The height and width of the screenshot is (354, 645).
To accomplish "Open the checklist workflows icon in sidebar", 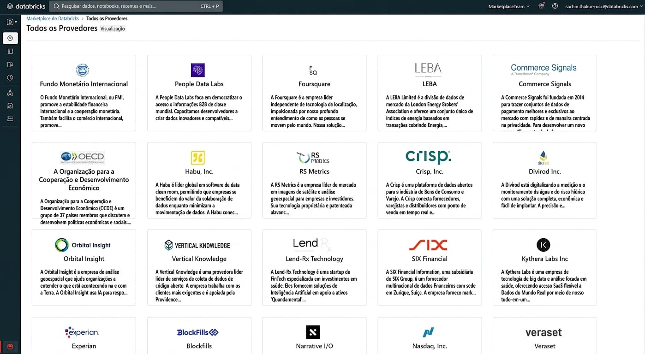I will coord(10,118).
